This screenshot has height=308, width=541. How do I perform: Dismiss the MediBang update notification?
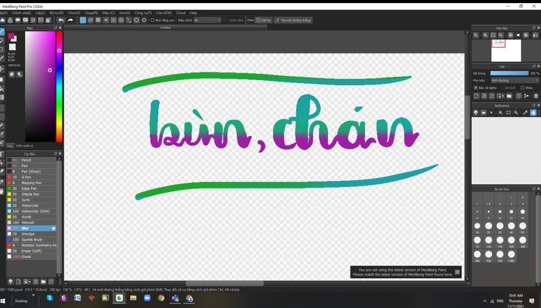coord(457,272)
